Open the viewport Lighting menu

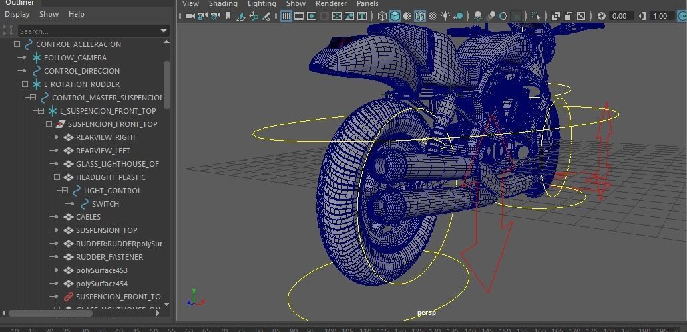262,3
